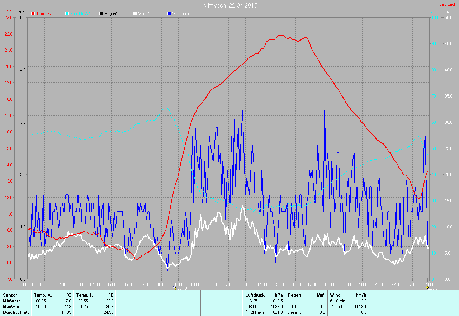This screenshot has width=459, height=316.
Task: Click the minimum pressure value 1018.5
Action: click(277, 301)
